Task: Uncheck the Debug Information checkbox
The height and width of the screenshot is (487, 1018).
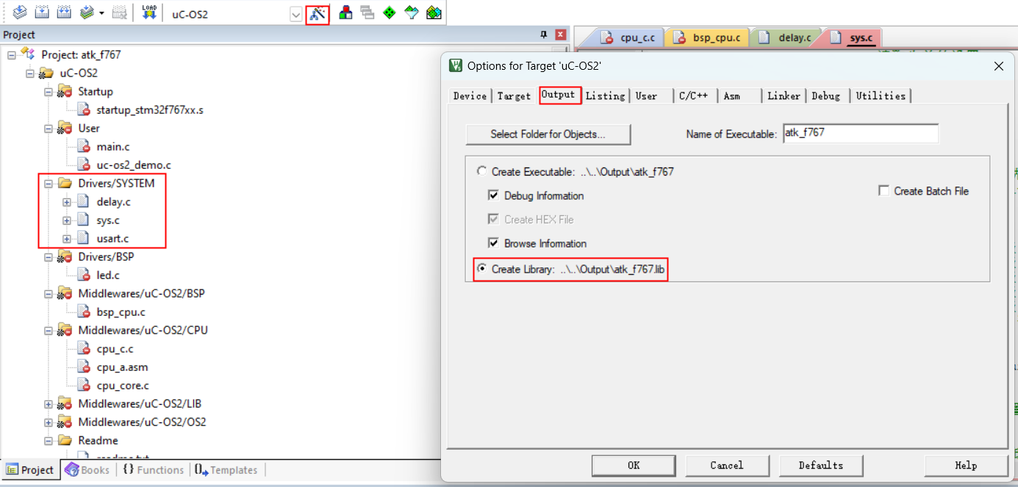Action: [x=494, y=195]
